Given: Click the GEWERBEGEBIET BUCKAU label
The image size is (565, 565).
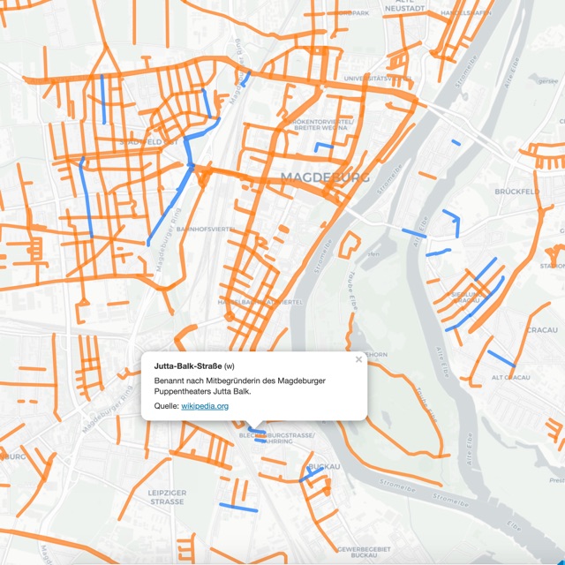Looking at the screenshot, I should [x=364, y=553].
